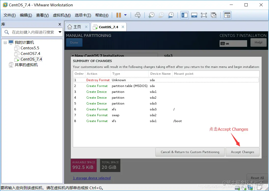Click the Type column header
This screenshot has height=191, width=269.
tap(130, 74)
